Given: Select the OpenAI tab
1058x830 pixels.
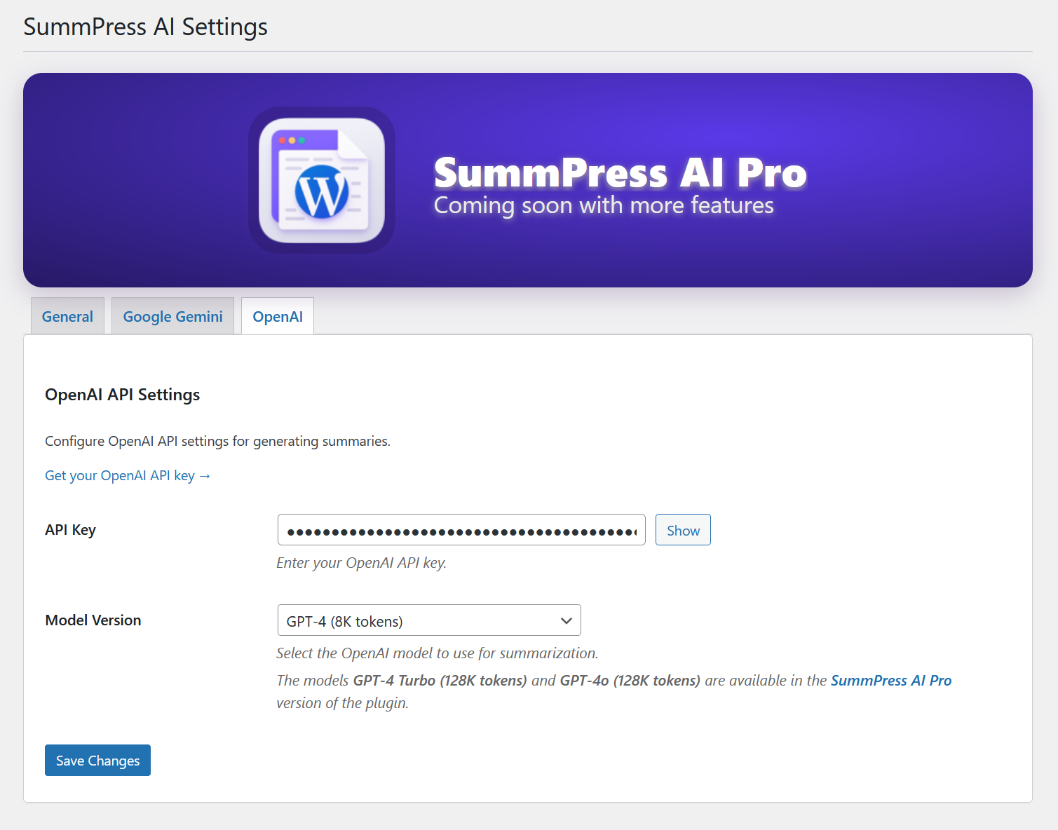Looking at the screenshot, I should [x=278, y=316].
